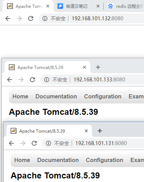The height and width of the screenshot is (182, 144).
Task: Click Apache Tomcat/8.5.39 heading in 131 window
Action: [55, 176]
